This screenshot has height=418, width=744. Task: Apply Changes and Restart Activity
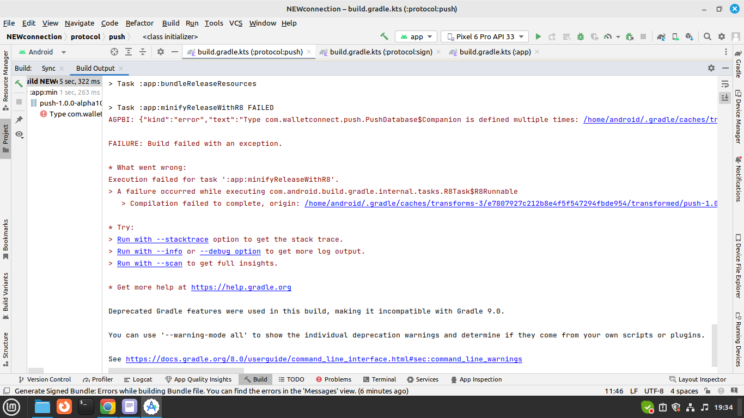552,36
